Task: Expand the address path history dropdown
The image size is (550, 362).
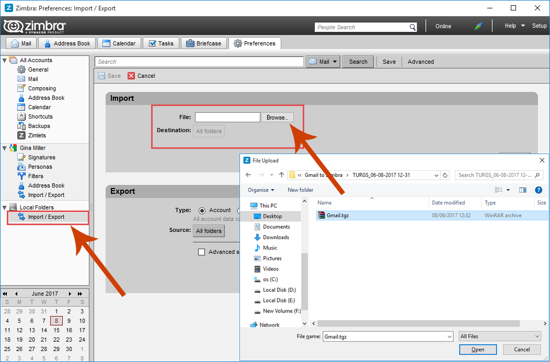Action: coord(436,175)
